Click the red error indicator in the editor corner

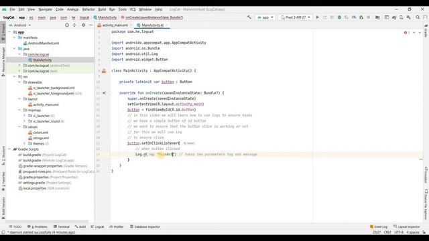coord(407,33)
